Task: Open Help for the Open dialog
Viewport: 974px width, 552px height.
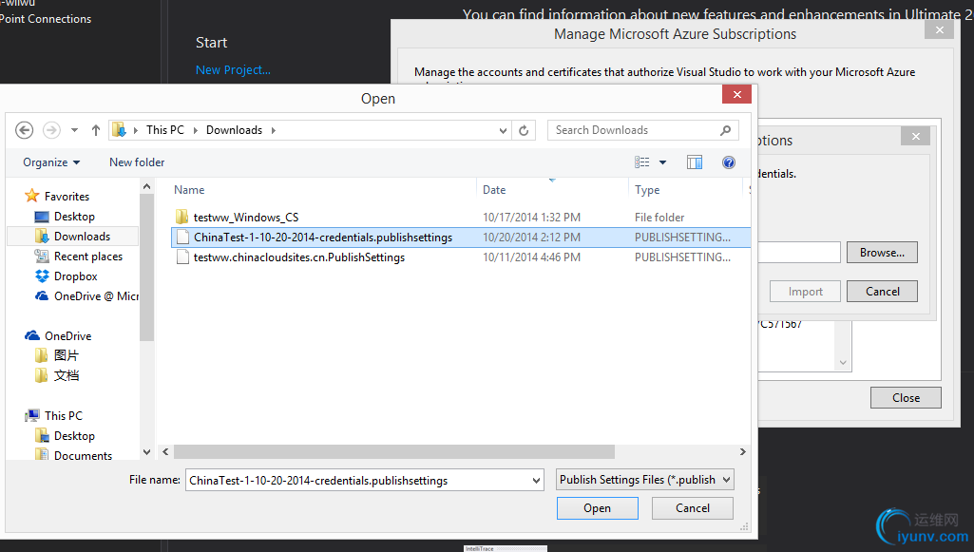Action: click(x=729, y=162)
